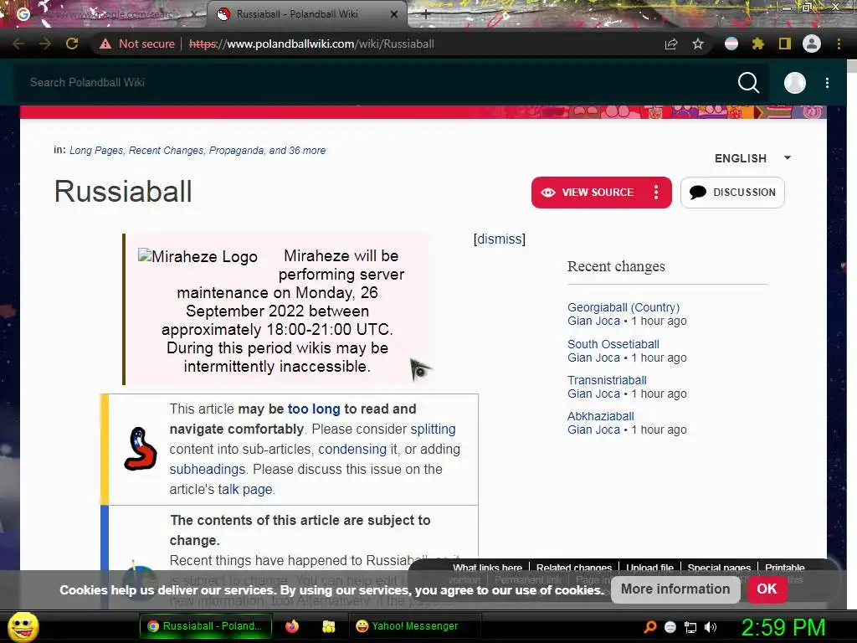857x643 pixels.
Task: Click the browser back arrow
Action: (18, 44)
